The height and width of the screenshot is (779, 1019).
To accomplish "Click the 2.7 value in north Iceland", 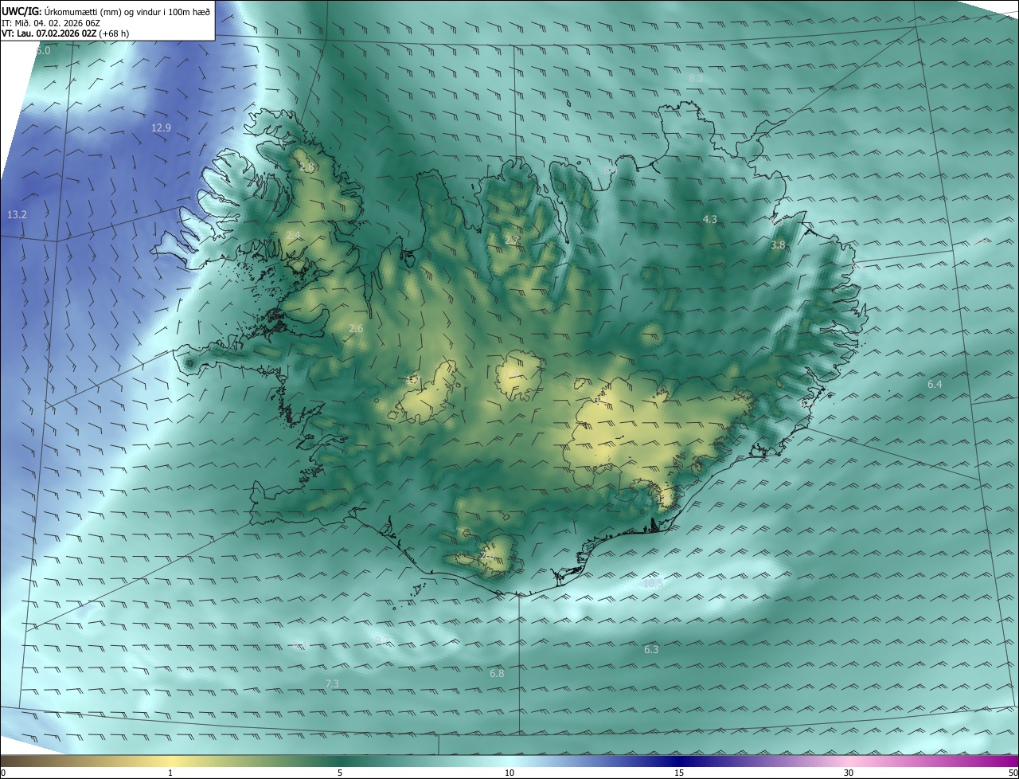I will point(512,240).
